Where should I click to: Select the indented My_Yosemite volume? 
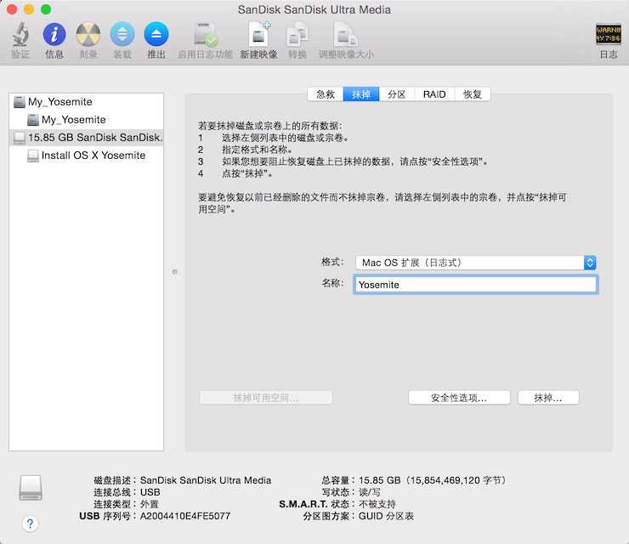(x=86, y=120)
